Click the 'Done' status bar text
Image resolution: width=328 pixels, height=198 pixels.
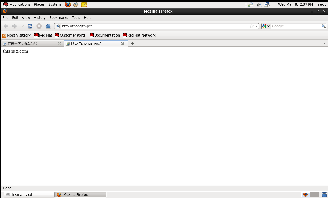tap(7, 188)
